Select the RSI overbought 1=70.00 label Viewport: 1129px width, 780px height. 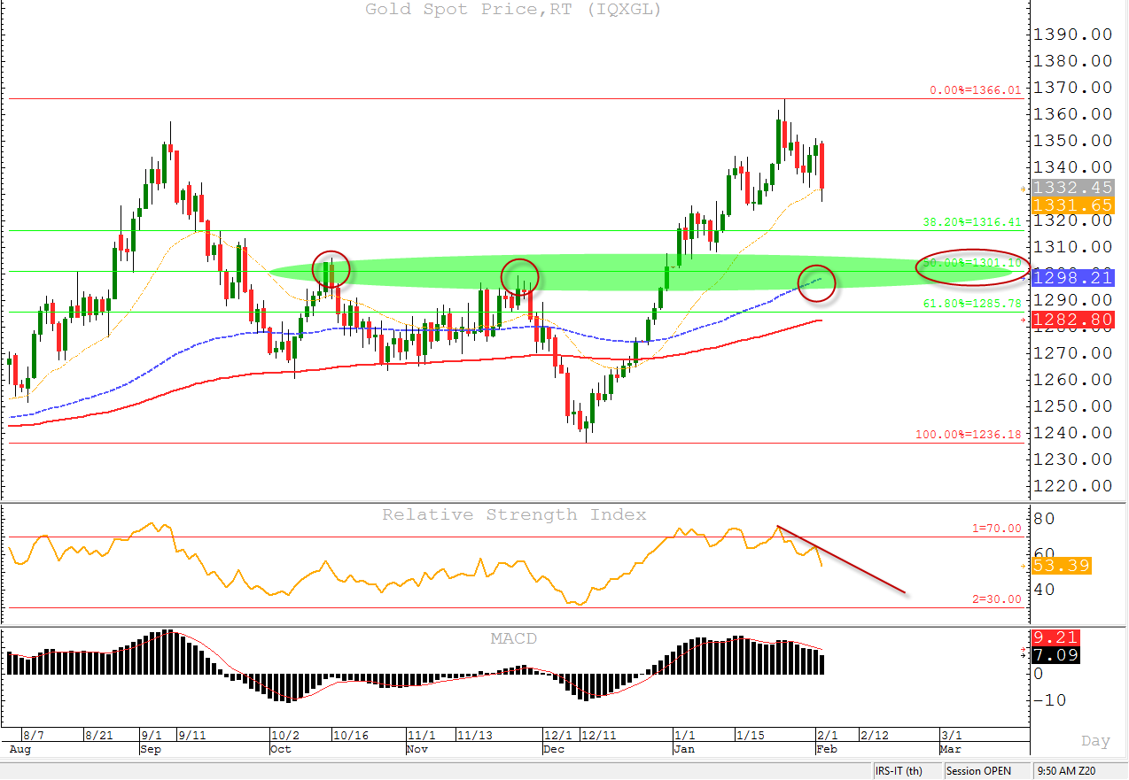996,529
